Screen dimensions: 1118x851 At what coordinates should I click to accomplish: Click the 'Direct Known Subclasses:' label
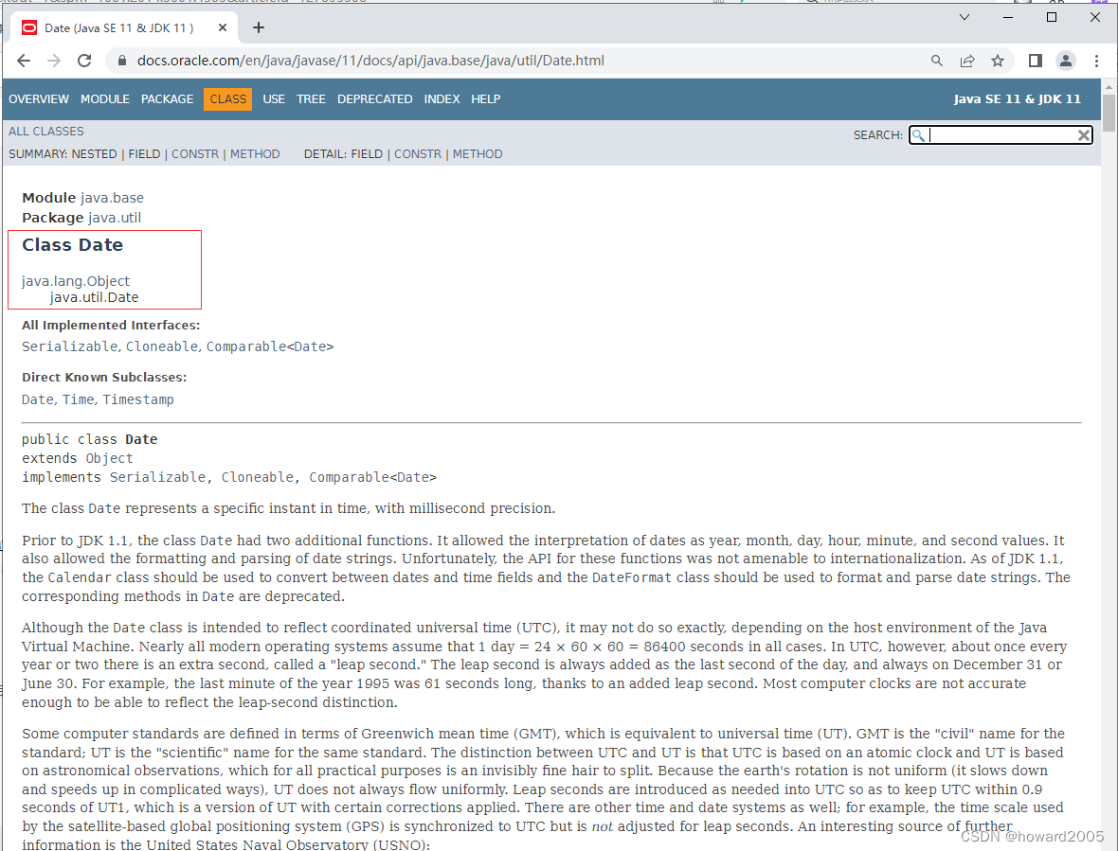click(x=104, y=378)
